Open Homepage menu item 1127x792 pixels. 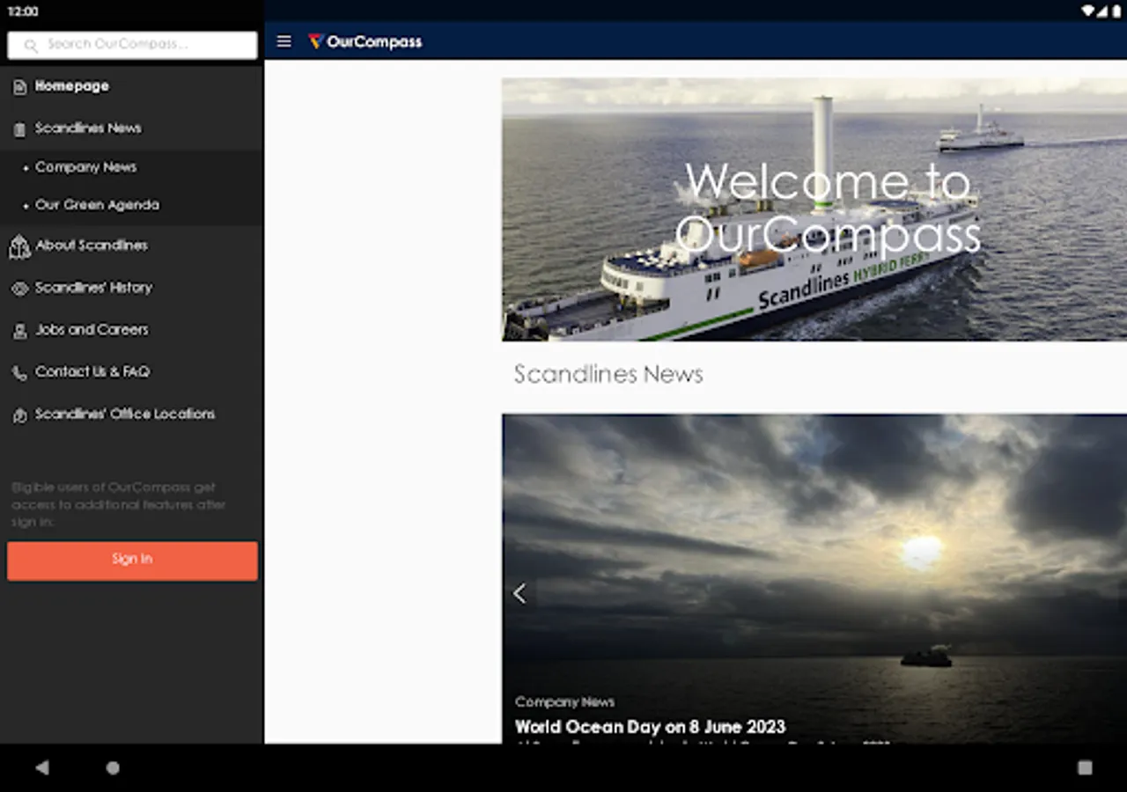pos(132,86)
